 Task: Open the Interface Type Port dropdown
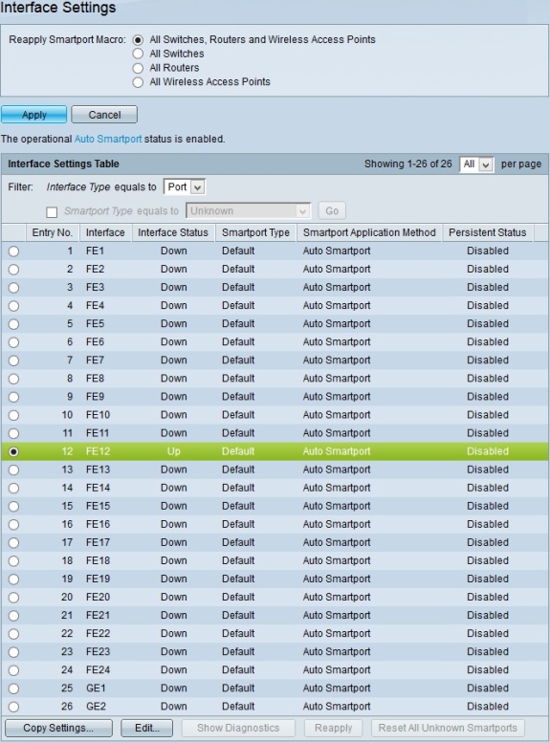coord(184,187)
